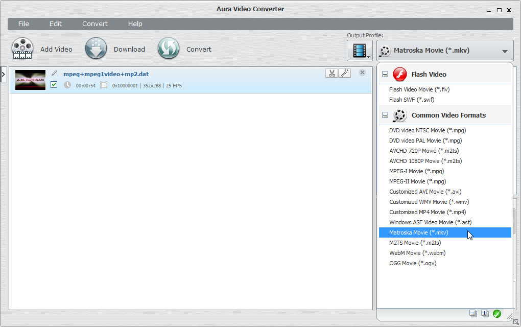Choose WebM Movie (*.webm) format

click(x=417, y=253)
